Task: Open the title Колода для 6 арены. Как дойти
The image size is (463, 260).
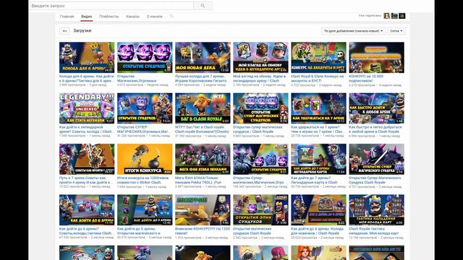Action: (x=86, y=79)
